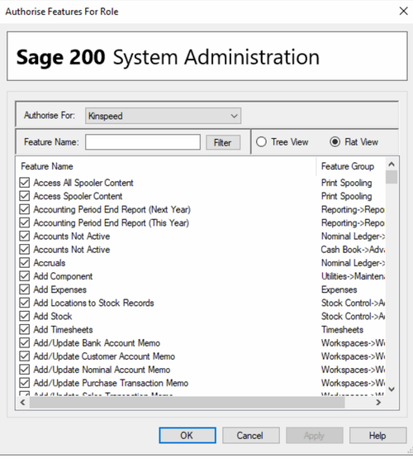Image resolution: width=413 pixels, height=459 pixels.
Task: Click the vertical scrollbar thumb
Action: [392, 177]
